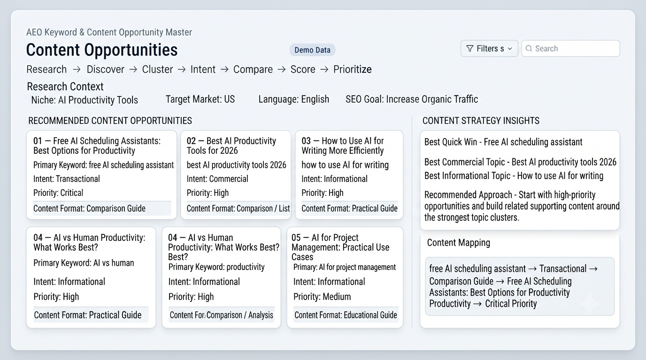
Task: Open card 01 Free AI Scheduling Assistants title
Action: click(x=97, y=146)
